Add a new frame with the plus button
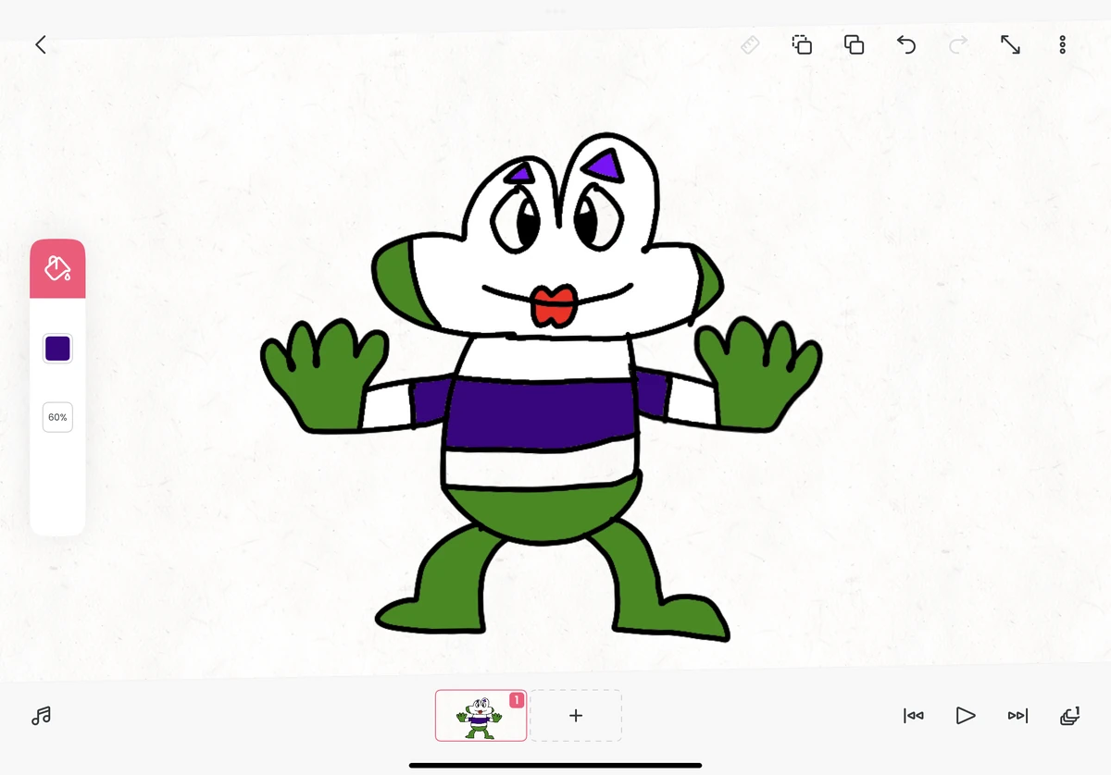This screenshot has height=775, width=1111. click(576, 715)
